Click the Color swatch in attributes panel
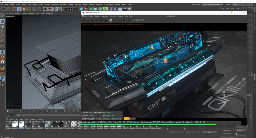This screenshot has width=256, height=138. (240, 127)
